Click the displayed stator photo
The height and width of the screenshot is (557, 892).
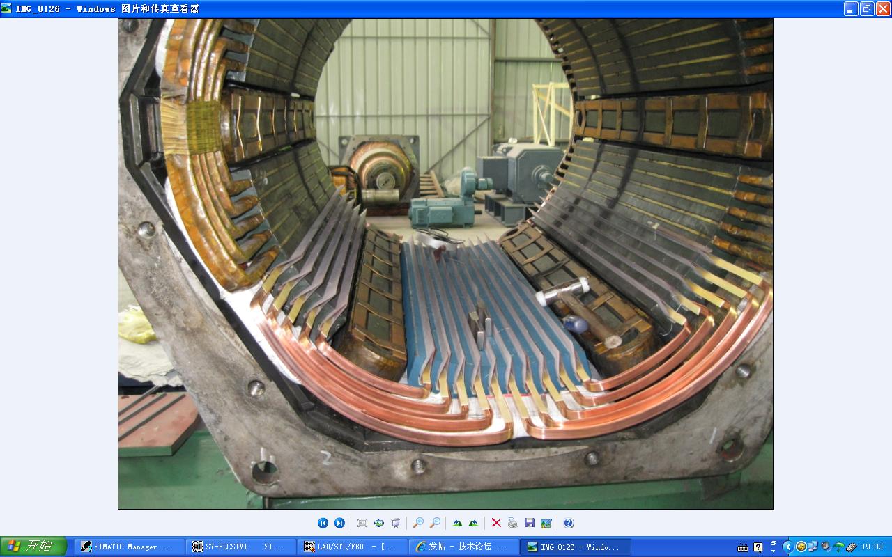[x=445, y=264]
